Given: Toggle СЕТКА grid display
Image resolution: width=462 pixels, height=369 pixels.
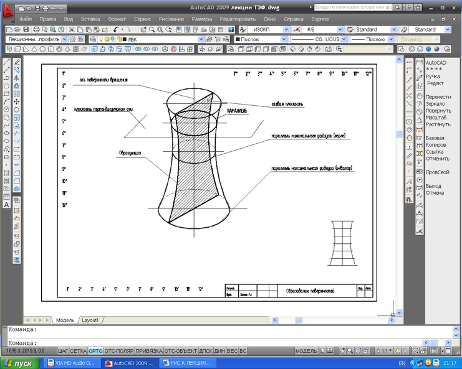Looking at the screenshot, I should coord(79,351).
